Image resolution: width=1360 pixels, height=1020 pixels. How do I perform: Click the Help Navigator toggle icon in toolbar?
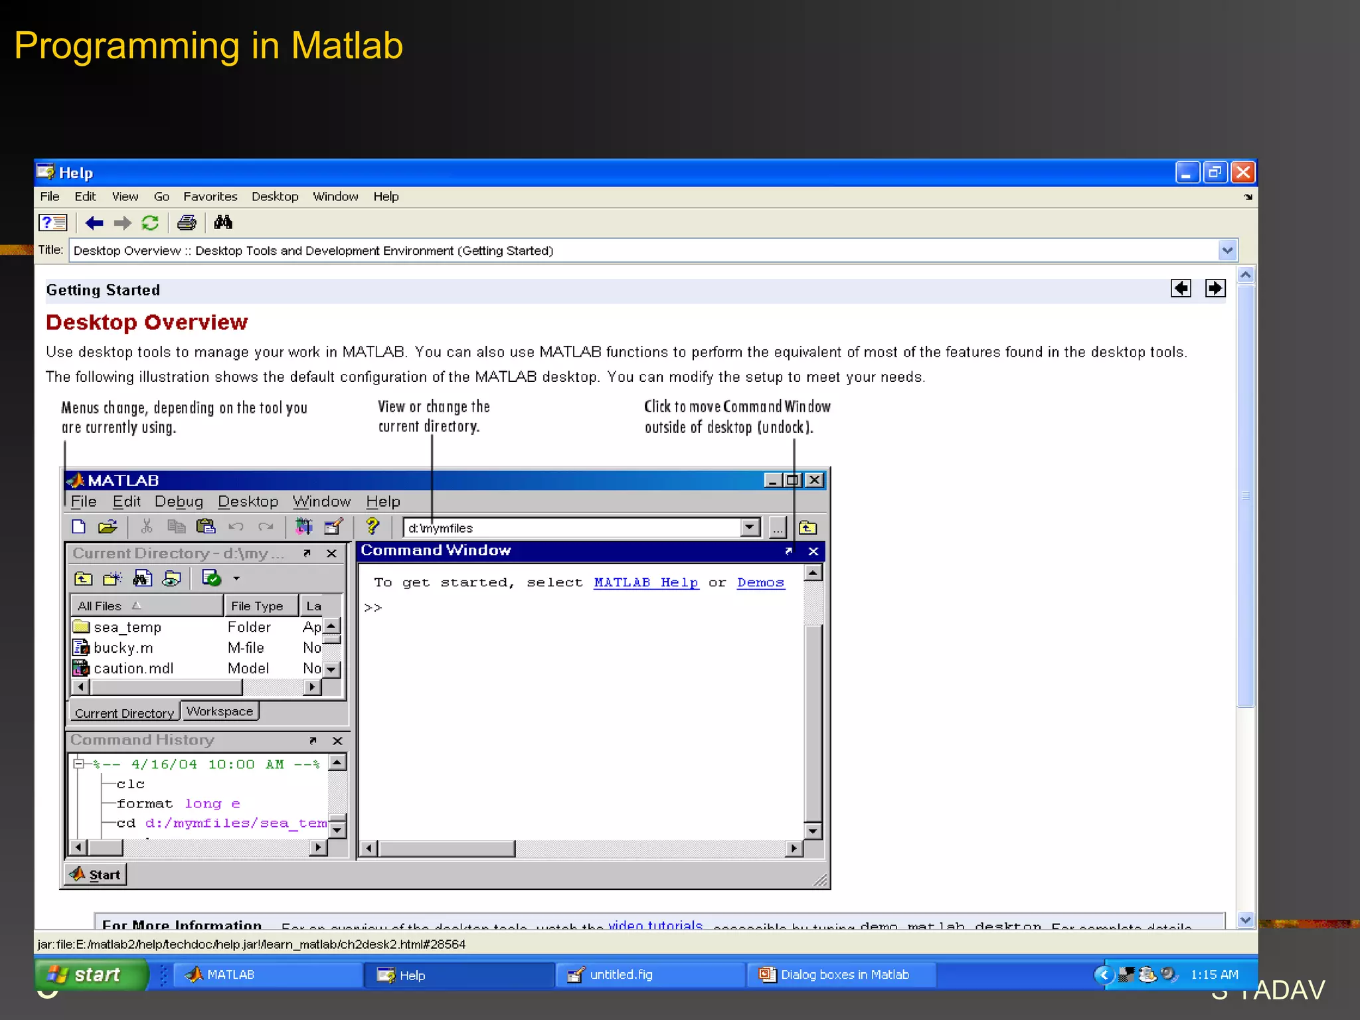pos(52,223)
